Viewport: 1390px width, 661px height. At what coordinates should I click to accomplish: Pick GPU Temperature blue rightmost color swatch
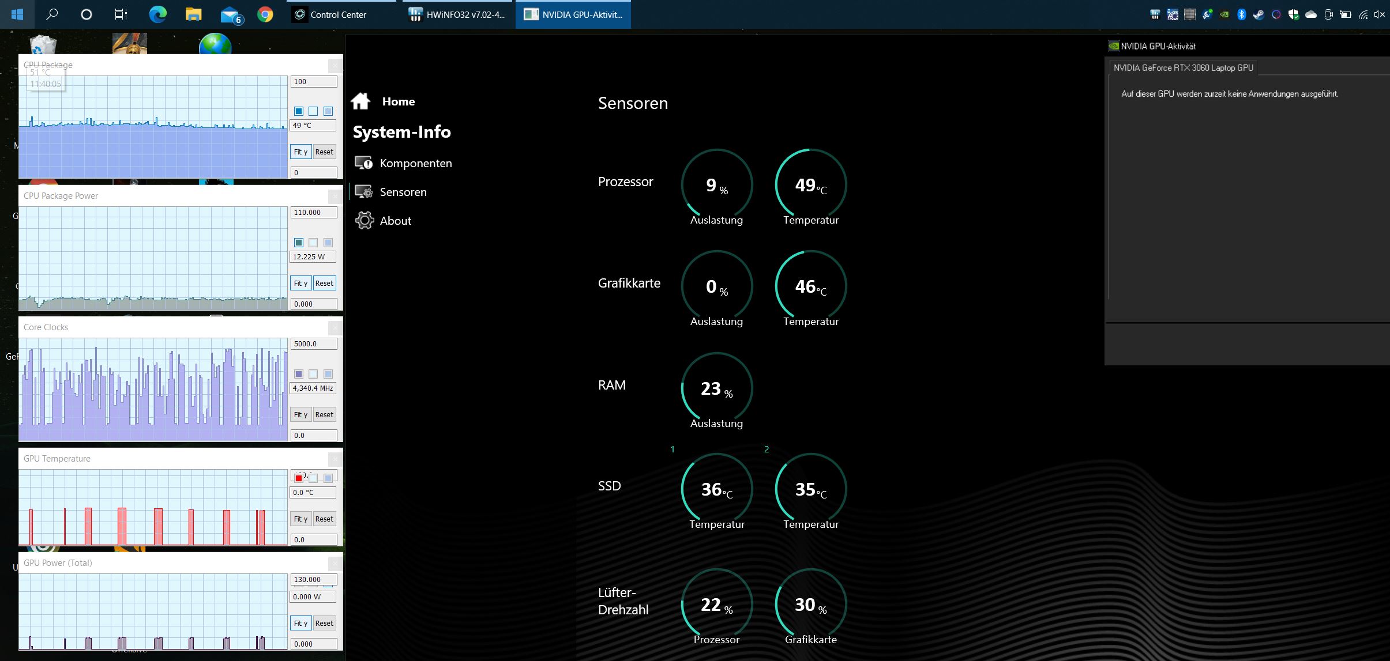328,478
